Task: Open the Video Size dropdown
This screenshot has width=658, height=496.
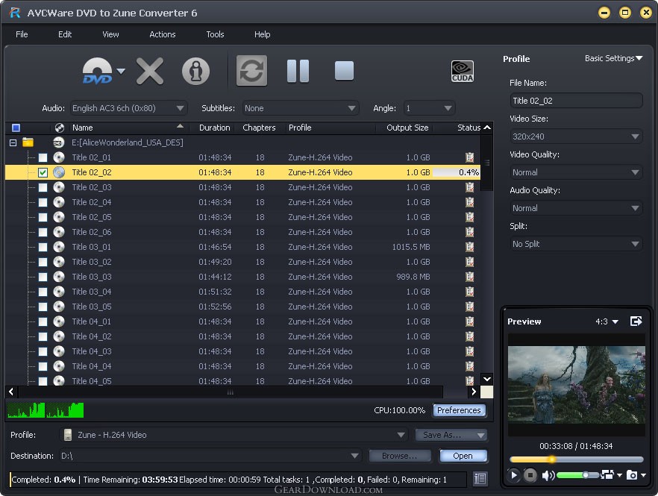Action: (576, 136)
